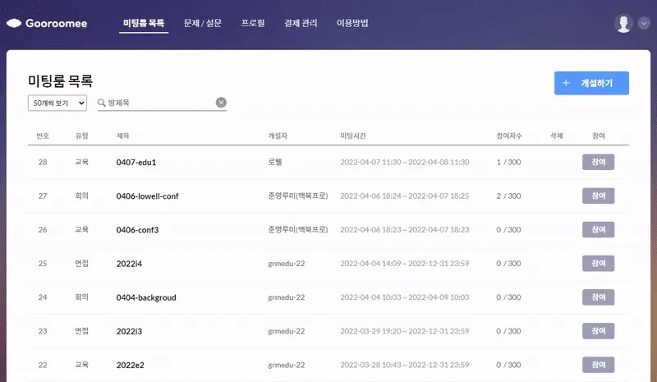Click the 미팅시간 column header
The height and width of the screenshot is (382, 657).
click(x=353, y=136)
